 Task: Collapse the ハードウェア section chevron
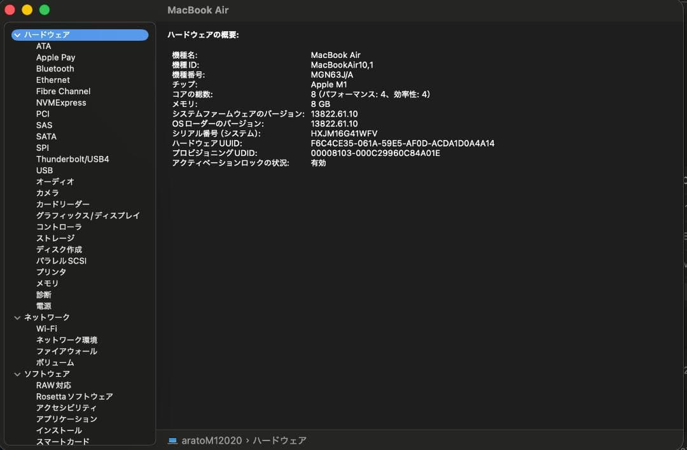(18, 35)
